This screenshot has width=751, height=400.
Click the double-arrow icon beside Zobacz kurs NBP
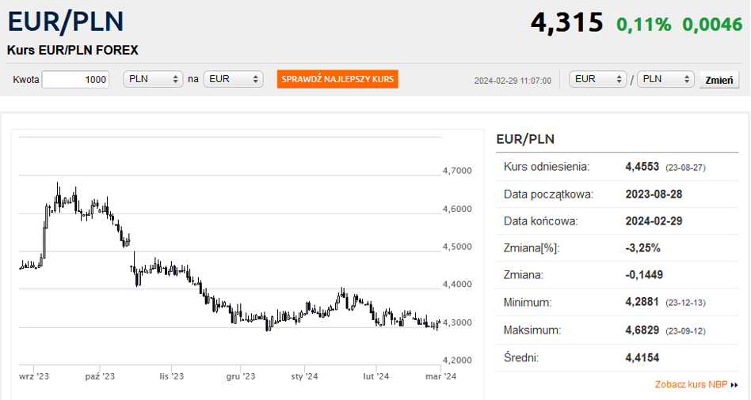(734, 385)
